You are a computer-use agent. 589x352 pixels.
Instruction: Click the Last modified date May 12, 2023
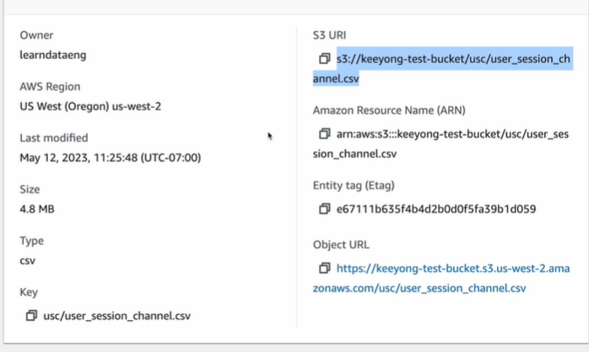[x=111, y=158]
